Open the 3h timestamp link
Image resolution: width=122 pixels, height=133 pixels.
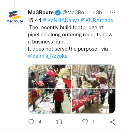pos(99,12)
